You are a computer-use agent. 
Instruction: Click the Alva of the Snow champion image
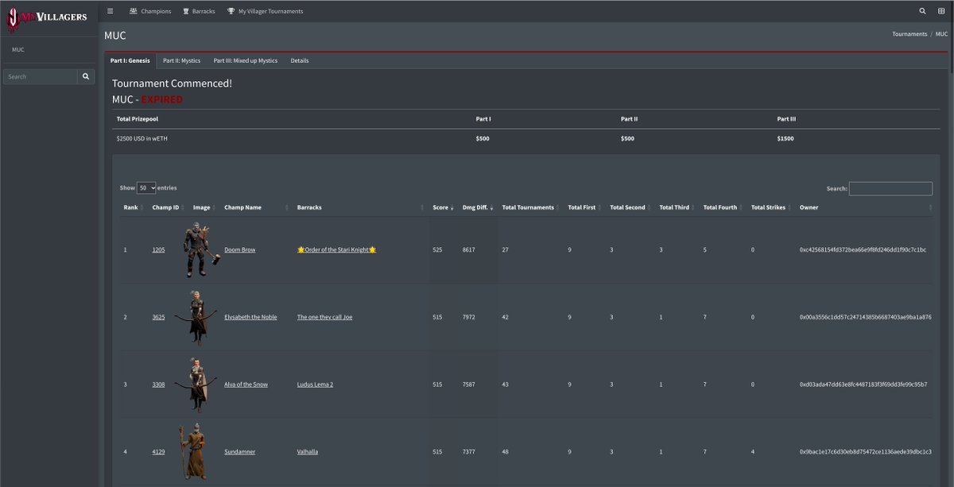195,385
